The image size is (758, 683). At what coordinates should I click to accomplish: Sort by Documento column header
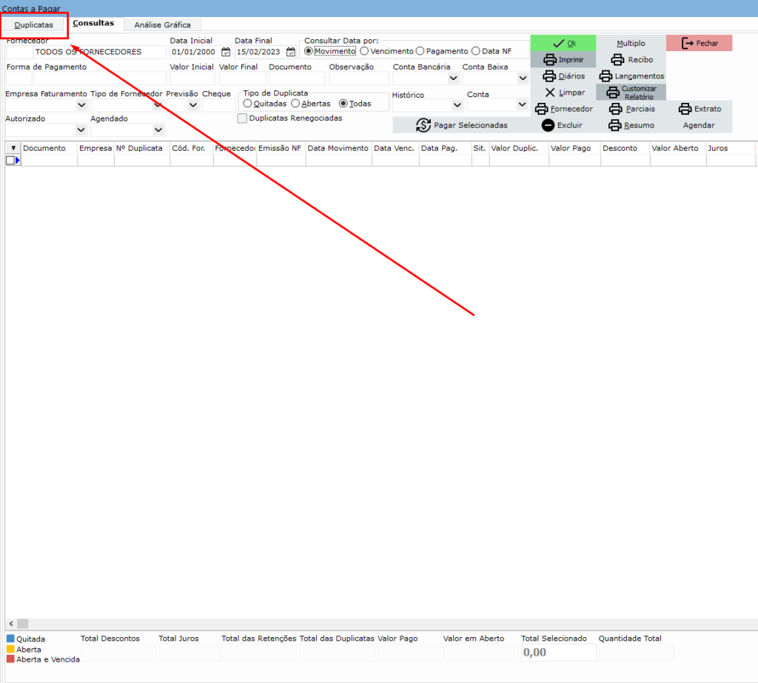tap(49, 148)
